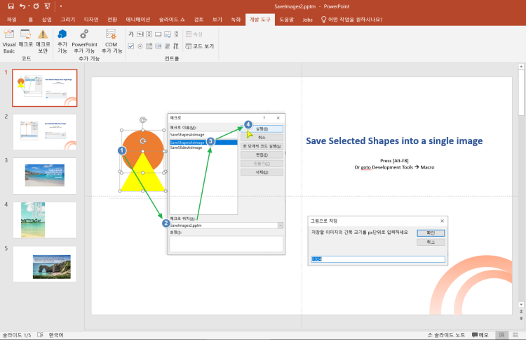This screenshot has height=340, width=526.
Task: Open the undo history dropdown arrow
Action: (x=29, y=6)
